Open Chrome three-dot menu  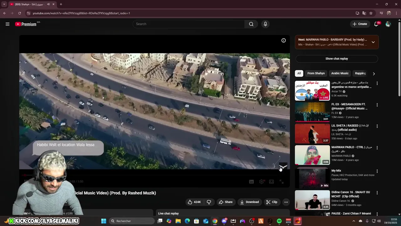point(396,13)
